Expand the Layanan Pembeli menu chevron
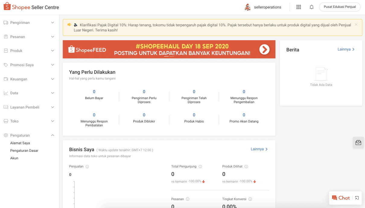This screenshot has height=208, width=365. point(52,107)
